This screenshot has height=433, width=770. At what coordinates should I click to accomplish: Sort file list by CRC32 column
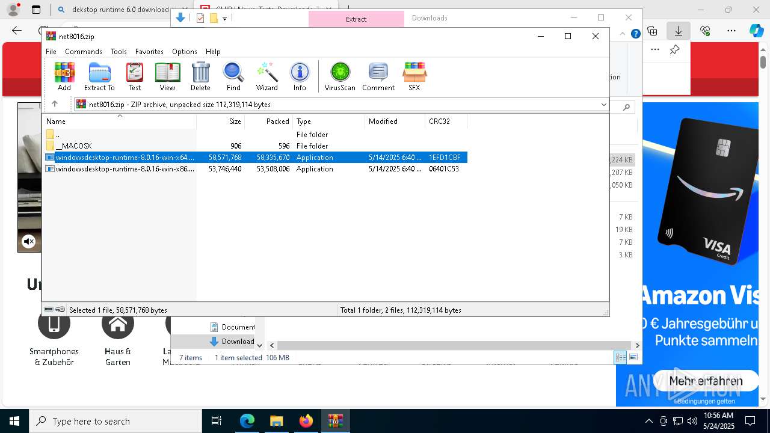point(446,121)
